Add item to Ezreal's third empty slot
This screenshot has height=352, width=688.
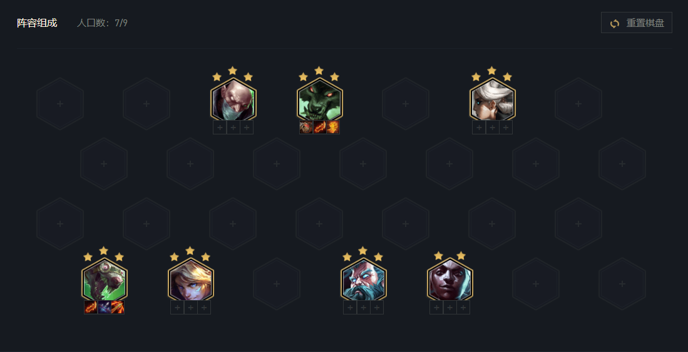(x=204, y=308)
